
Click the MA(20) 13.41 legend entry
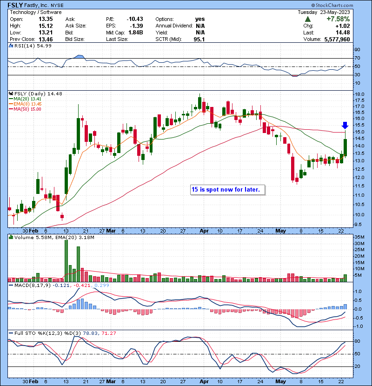click(x=25, y=99)
